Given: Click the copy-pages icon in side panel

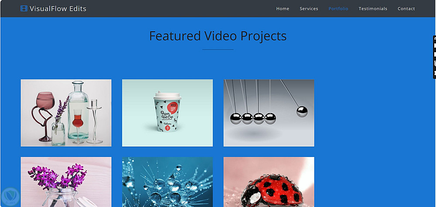Looking at the screenshot, I should pos(435,64).
